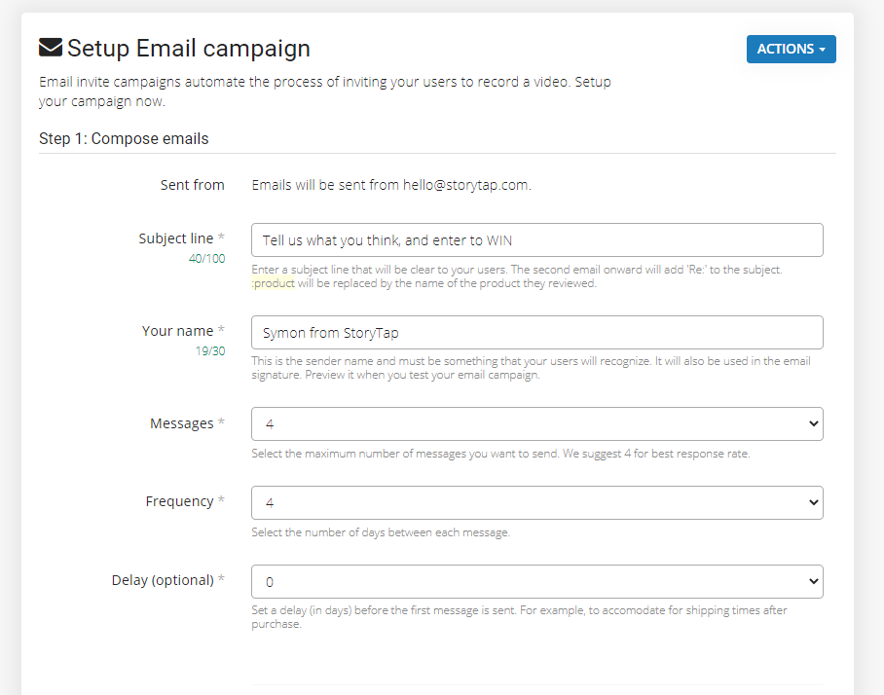884x695 pixels.
Task: Click the Frequency field label
Action: [x=180, y=501]
